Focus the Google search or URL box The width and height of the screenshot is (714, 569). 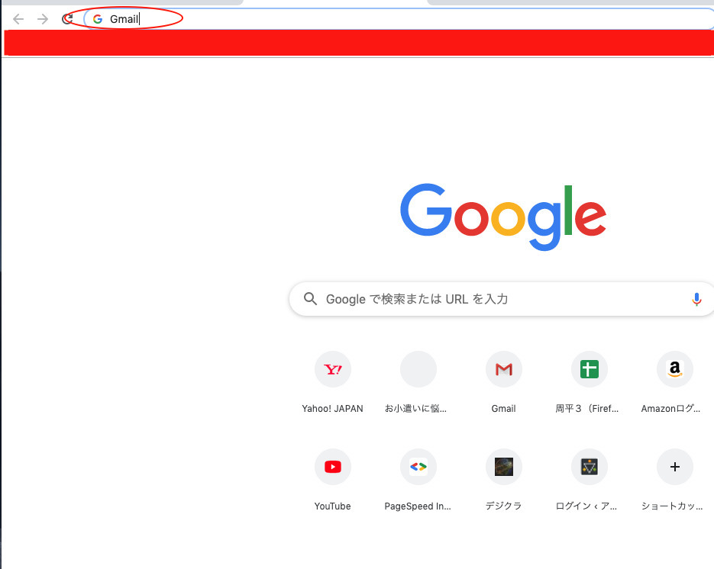coord(502,299)
